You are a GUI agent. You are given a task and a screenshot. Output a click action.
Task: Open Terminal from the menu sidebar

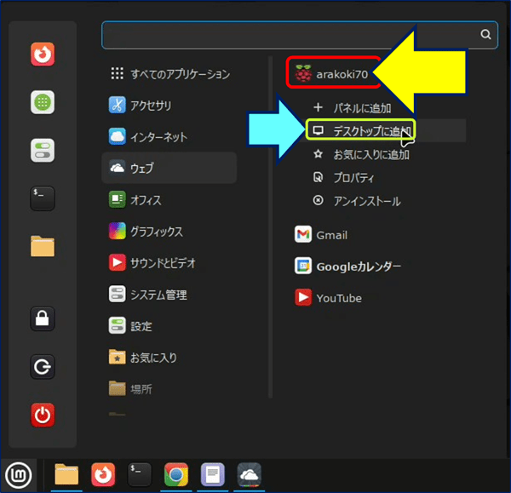pyautogui.click(x=43, y=198)
